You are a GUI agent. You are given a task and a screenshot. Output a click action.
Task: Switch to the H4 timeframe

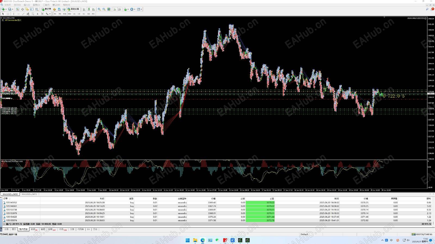pos(79,14)
